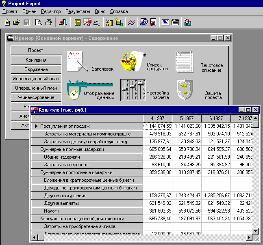Click the scroll left arrow in Кэш-фло
Image resolution: width=263 pixels, height=245 pixels.
35,237
